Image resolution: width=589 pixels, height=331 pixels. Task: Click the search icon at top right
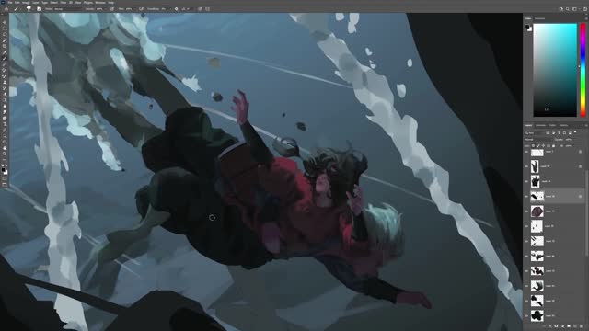pos(568,9)
